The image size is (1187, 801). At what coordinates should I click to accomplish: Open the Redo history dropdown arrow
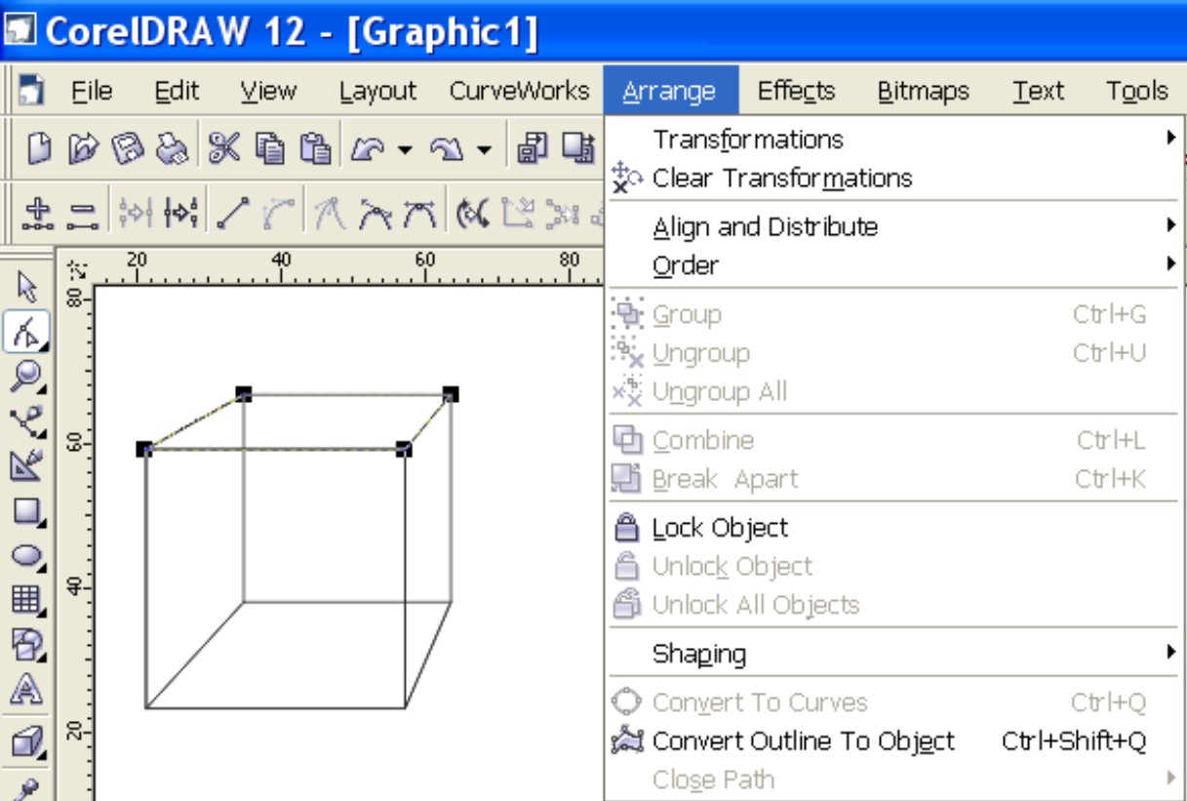point(484,150)
